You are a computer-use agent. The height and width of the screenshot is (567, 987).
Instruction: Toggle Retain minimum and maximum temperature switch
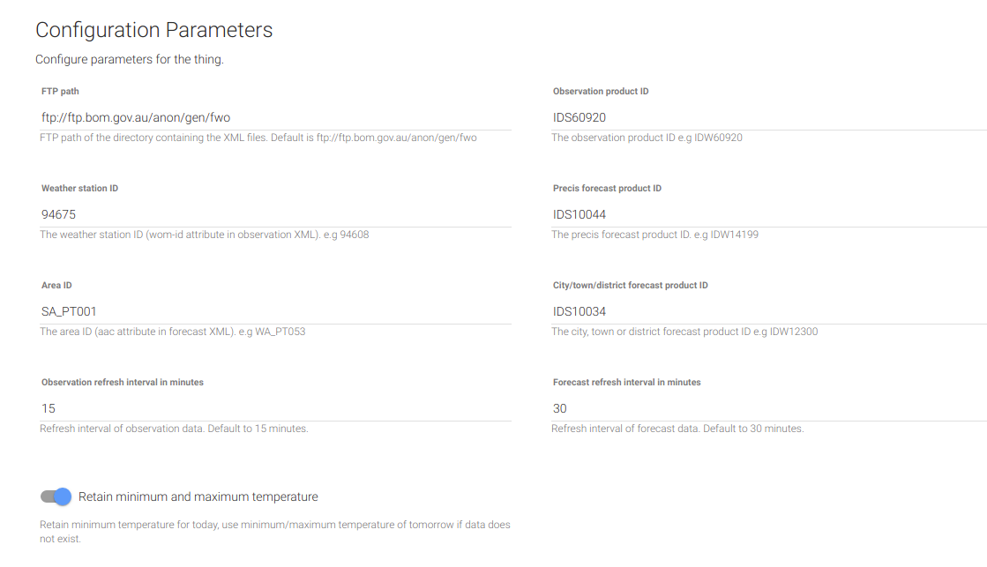(x=56, y=496)
